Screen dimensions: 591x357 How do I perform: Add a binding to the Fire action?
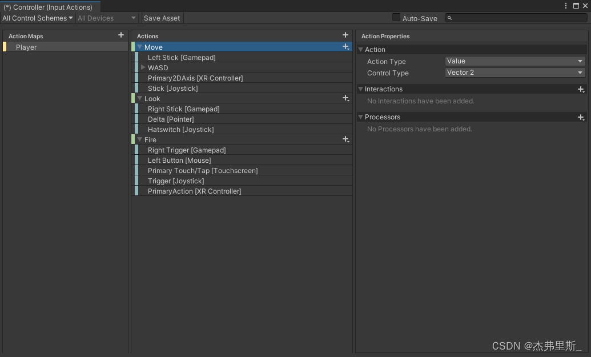(345, 139)
